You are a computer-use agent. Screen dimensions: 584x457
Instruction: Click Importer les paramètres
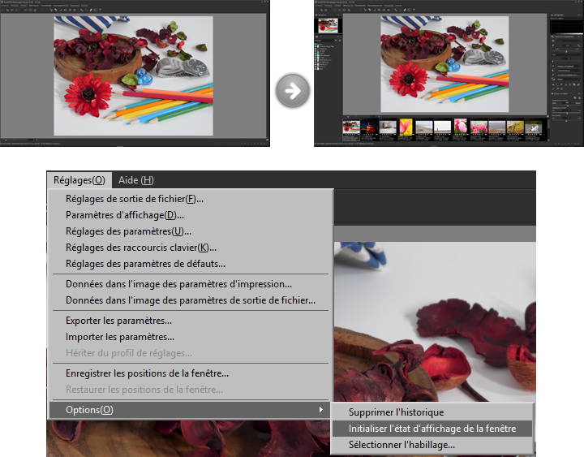119,337
